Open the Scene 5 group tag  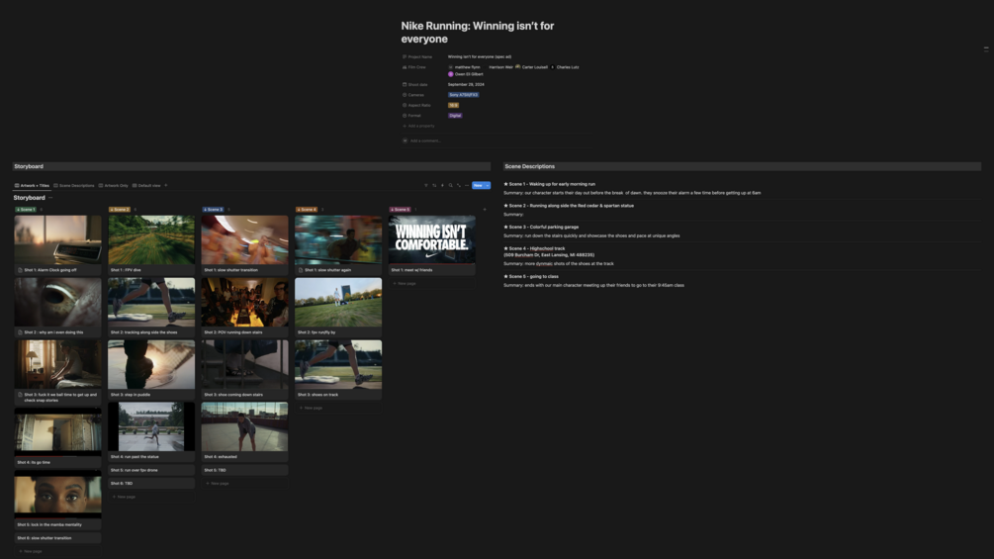[401, 209]
